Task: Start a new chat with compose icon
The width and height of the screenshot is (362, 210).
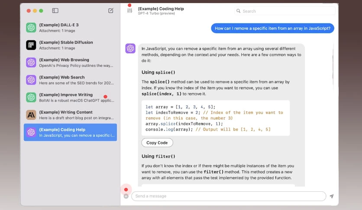Action: (x=111, y=11)
